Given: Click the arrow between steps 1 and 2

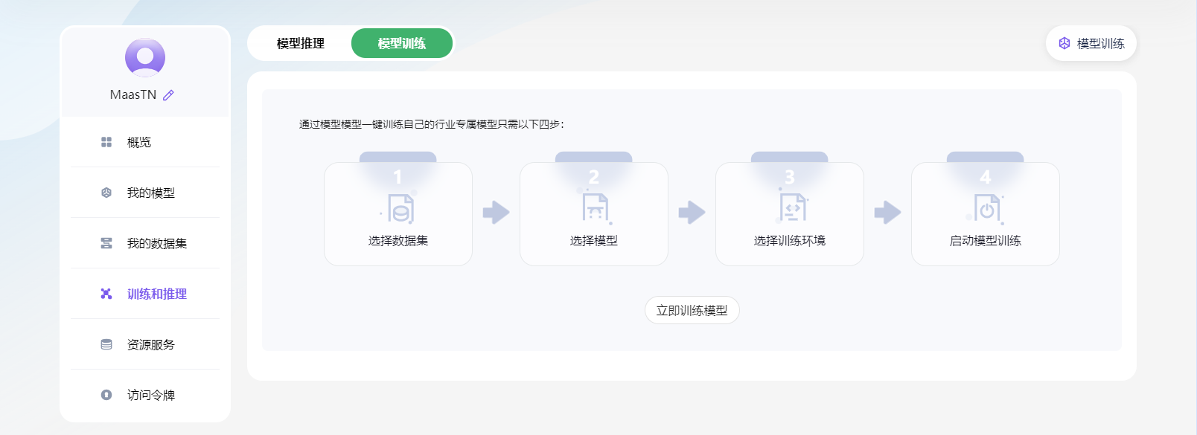Looking at the screenshot, I should (x=496, y=213).
